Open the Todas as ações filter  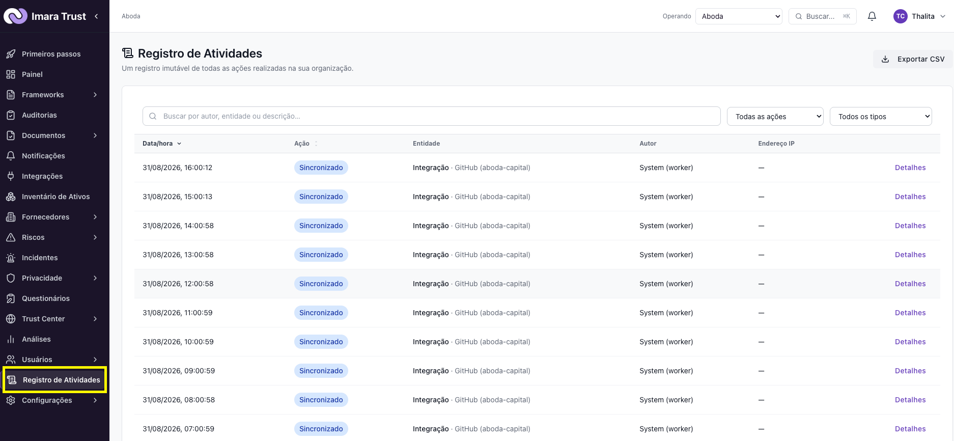[x=775, y=117]
